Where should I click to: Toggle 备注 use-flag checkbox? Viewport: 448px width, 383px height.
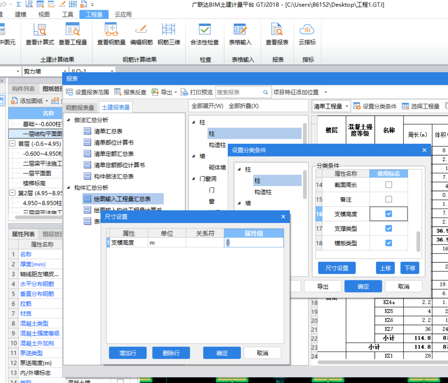[389, 199]
